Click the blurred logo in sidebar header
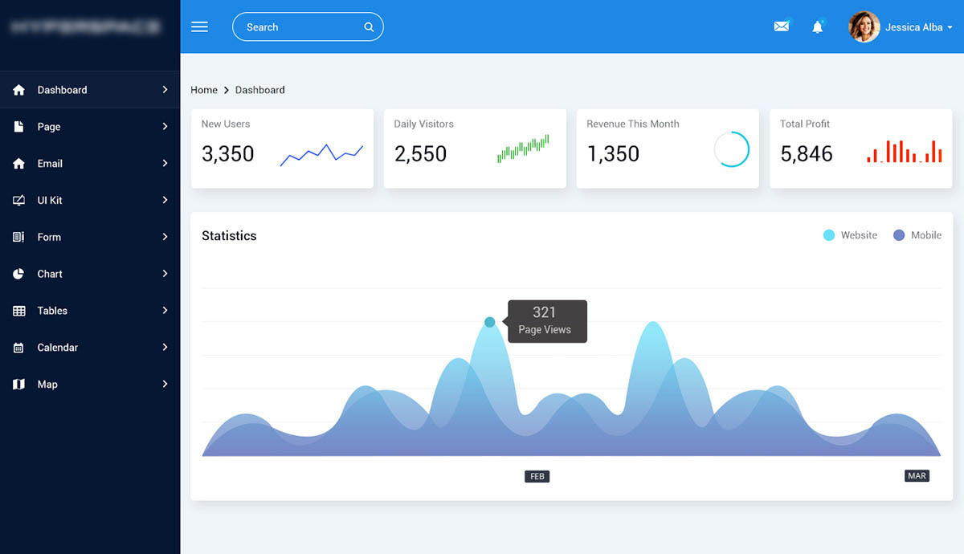This screenshot has width=964, height=554. pyautogui.click(x=85, y=26)
